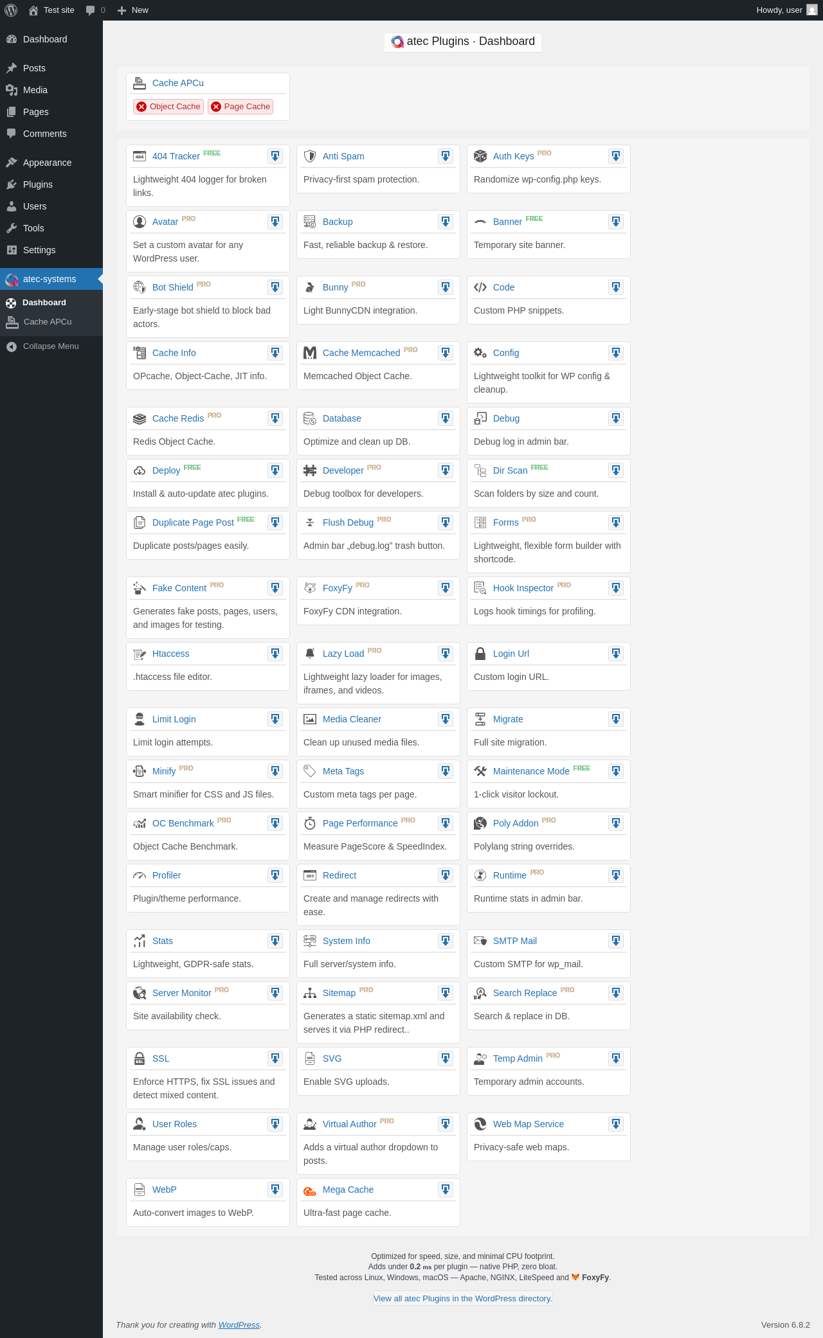Screen dimensions: 823x1338
Task: Click 'Lightweight, GDPR-safe stats.' description
Action: tap(193, 964)
